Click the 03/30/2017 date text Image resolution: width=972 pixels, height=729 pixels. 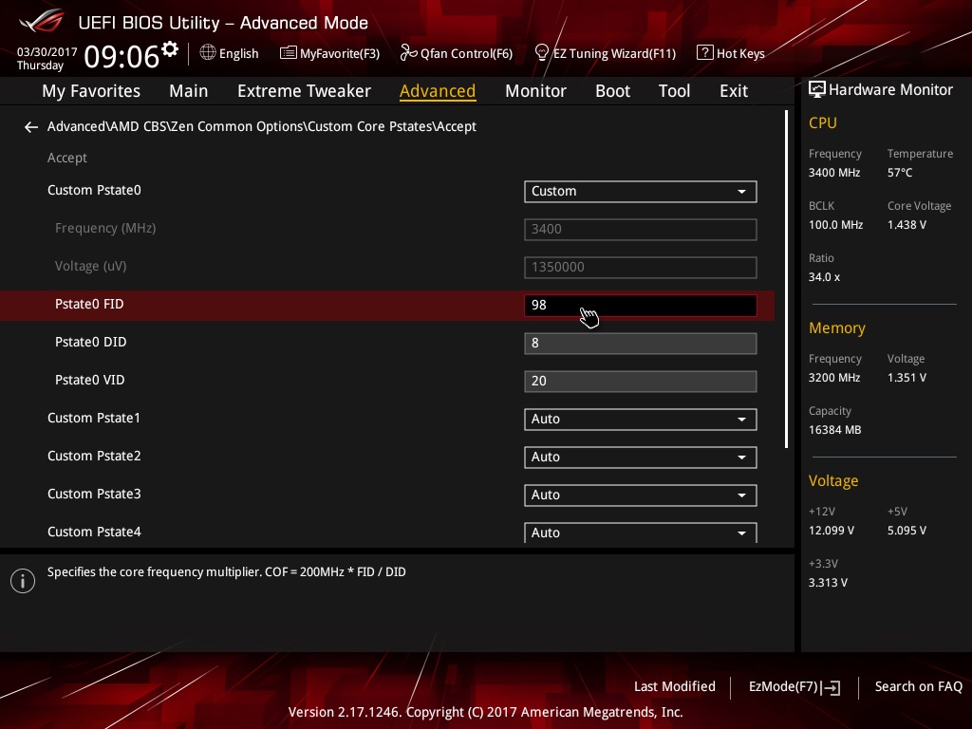coord(47,52)
